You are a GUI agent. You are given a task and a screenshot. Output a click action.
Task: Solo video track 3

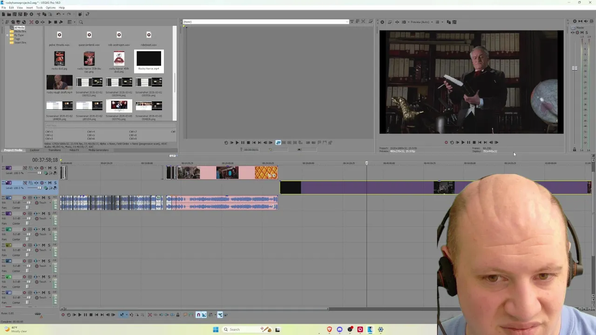tap(55, 183)
